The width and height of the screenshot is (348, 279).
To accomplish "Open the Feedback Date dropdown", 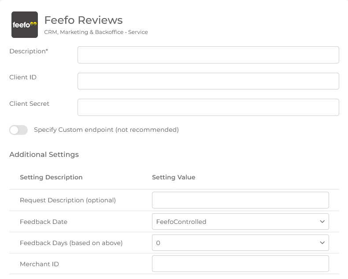I will tap(240, 222).
